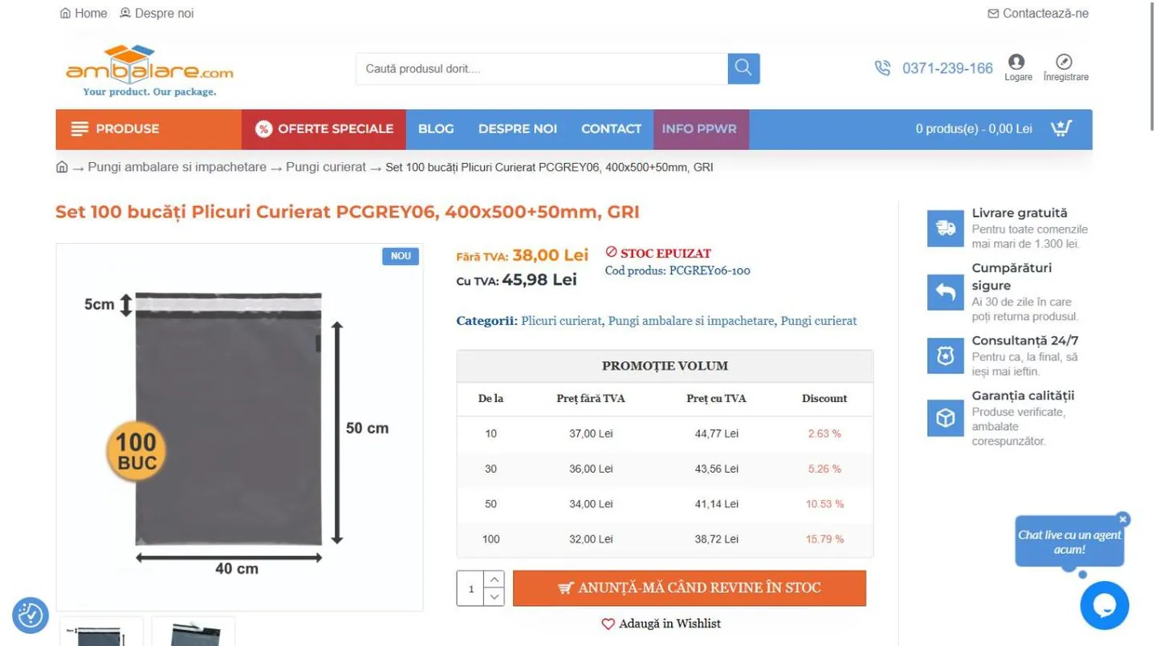
Task: Click the PROMOȚIE VOLUM table header
Action: (665, 366)
